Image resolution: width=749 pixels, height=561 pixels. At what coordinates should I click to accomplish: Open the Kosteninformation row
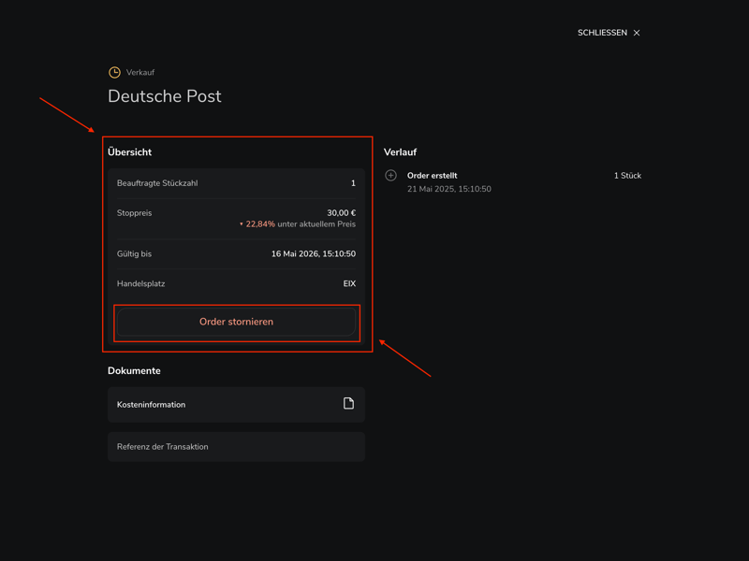pos(237,405)
